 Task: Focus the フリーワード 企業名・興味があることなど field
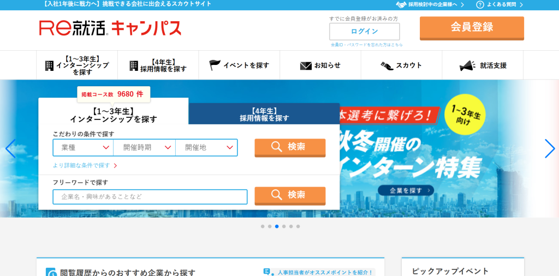tap(150, 196)
